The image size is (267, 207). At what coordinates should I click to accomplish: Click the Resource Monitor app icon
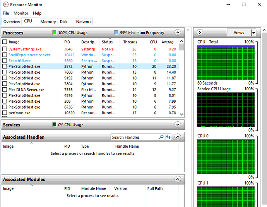[6, 4]
